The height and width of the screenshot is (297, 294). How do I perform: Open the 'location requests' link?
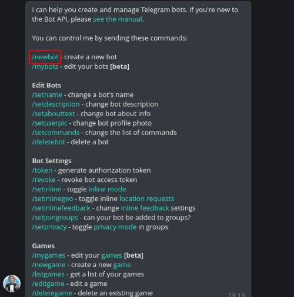[146, 199]
